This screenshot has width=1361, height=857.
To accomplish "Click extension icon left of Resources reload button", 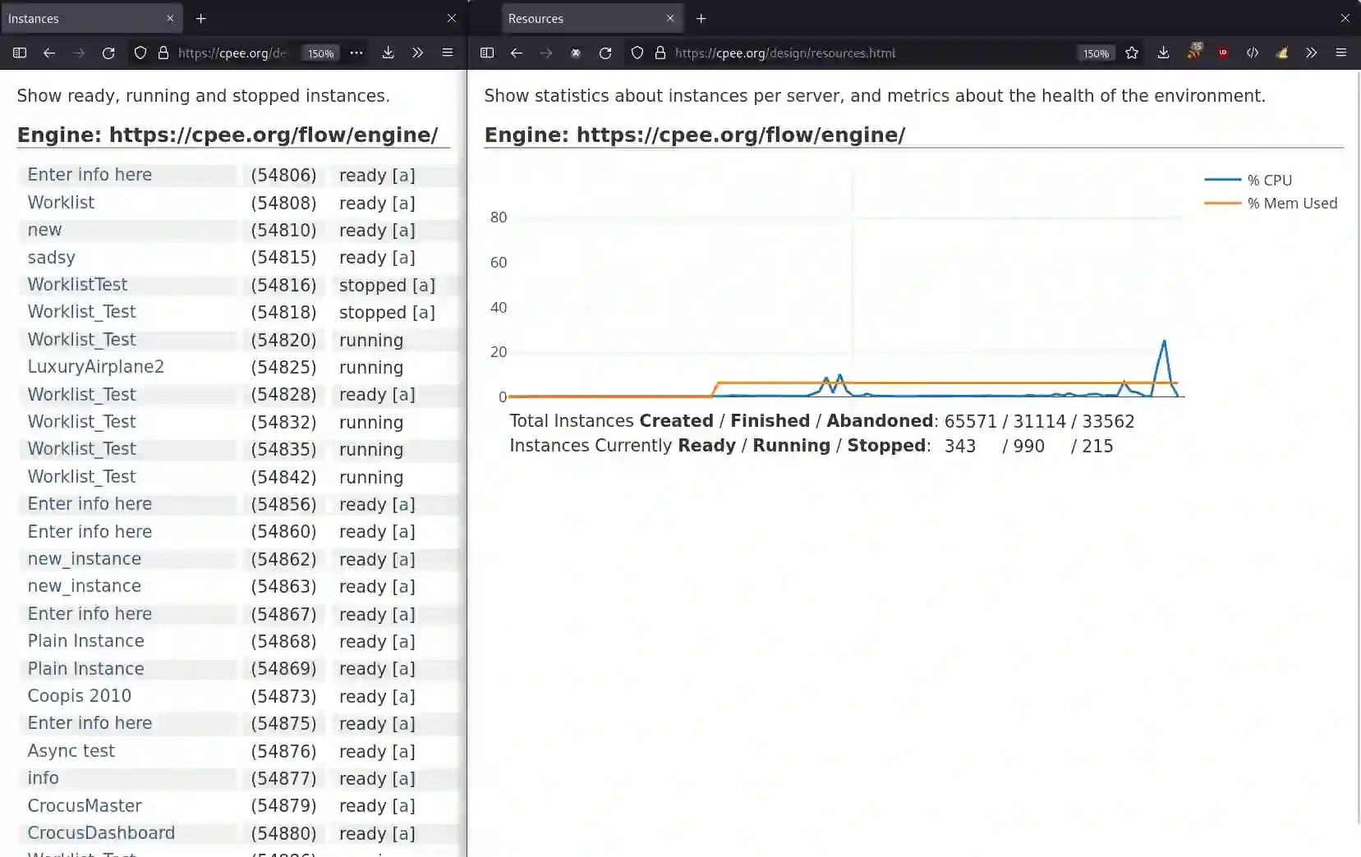I will tap(576, 53).
